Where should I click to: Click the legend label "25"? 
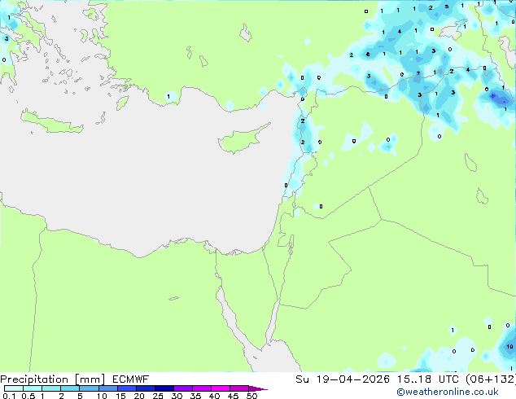click(x=158, y=396)
